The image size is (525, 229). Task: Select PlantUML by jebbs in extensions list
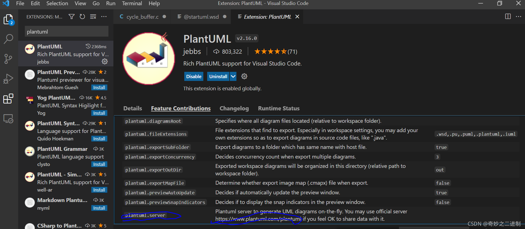pyautogui.click(x=66, y=54)
